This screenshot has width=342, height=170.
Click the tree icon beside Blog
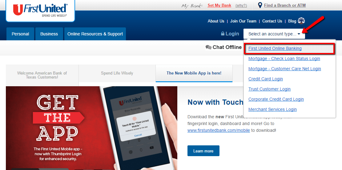point(301,21)
